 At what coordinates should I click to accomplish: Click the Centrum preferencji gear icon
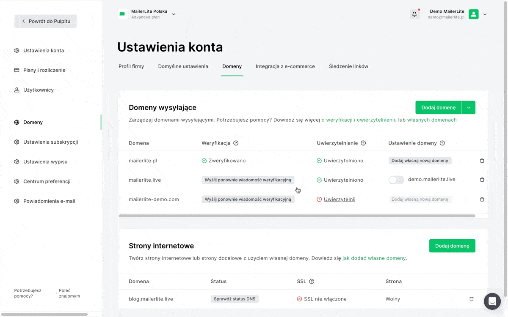click(x=17, y=181)
